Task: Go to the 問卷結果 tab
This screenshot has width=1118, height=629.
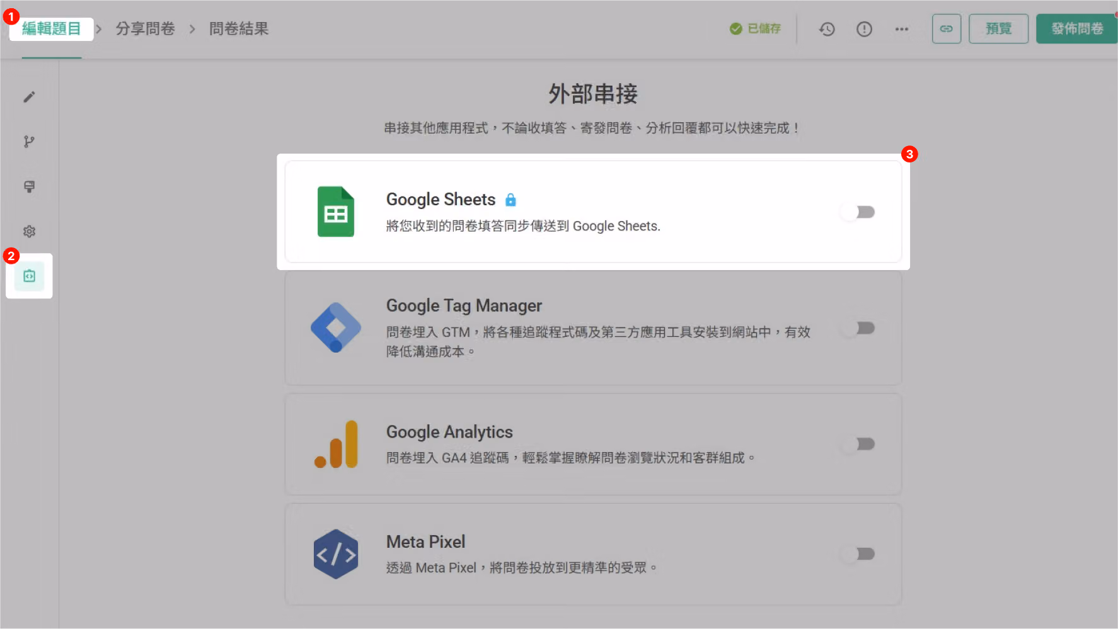Action: tap(239, 29)
